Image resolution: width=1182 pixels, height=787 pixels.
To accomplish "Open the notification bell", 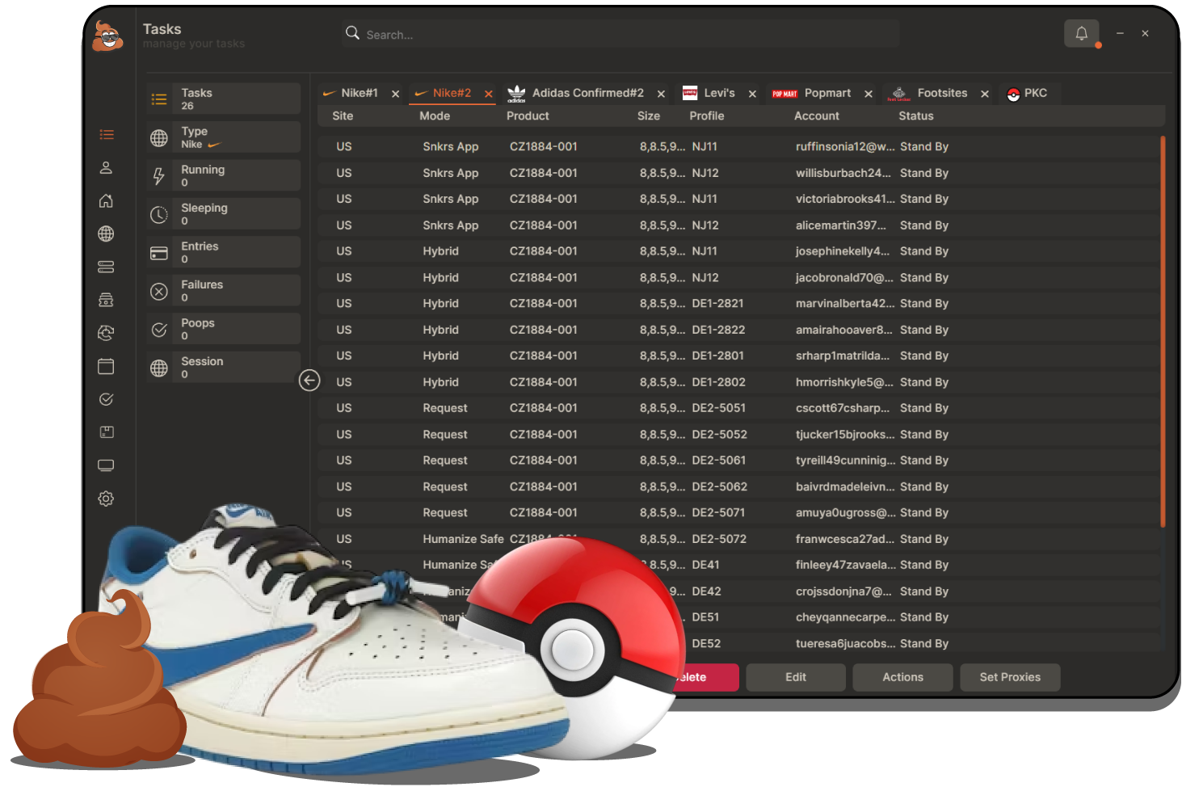I will 1081,33.
